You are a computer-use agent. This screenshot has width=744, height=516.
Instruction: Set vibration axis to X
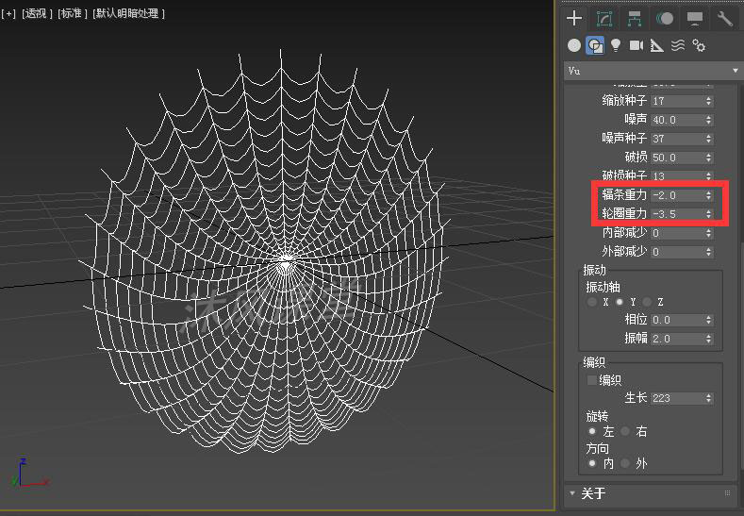pos(592,302)
